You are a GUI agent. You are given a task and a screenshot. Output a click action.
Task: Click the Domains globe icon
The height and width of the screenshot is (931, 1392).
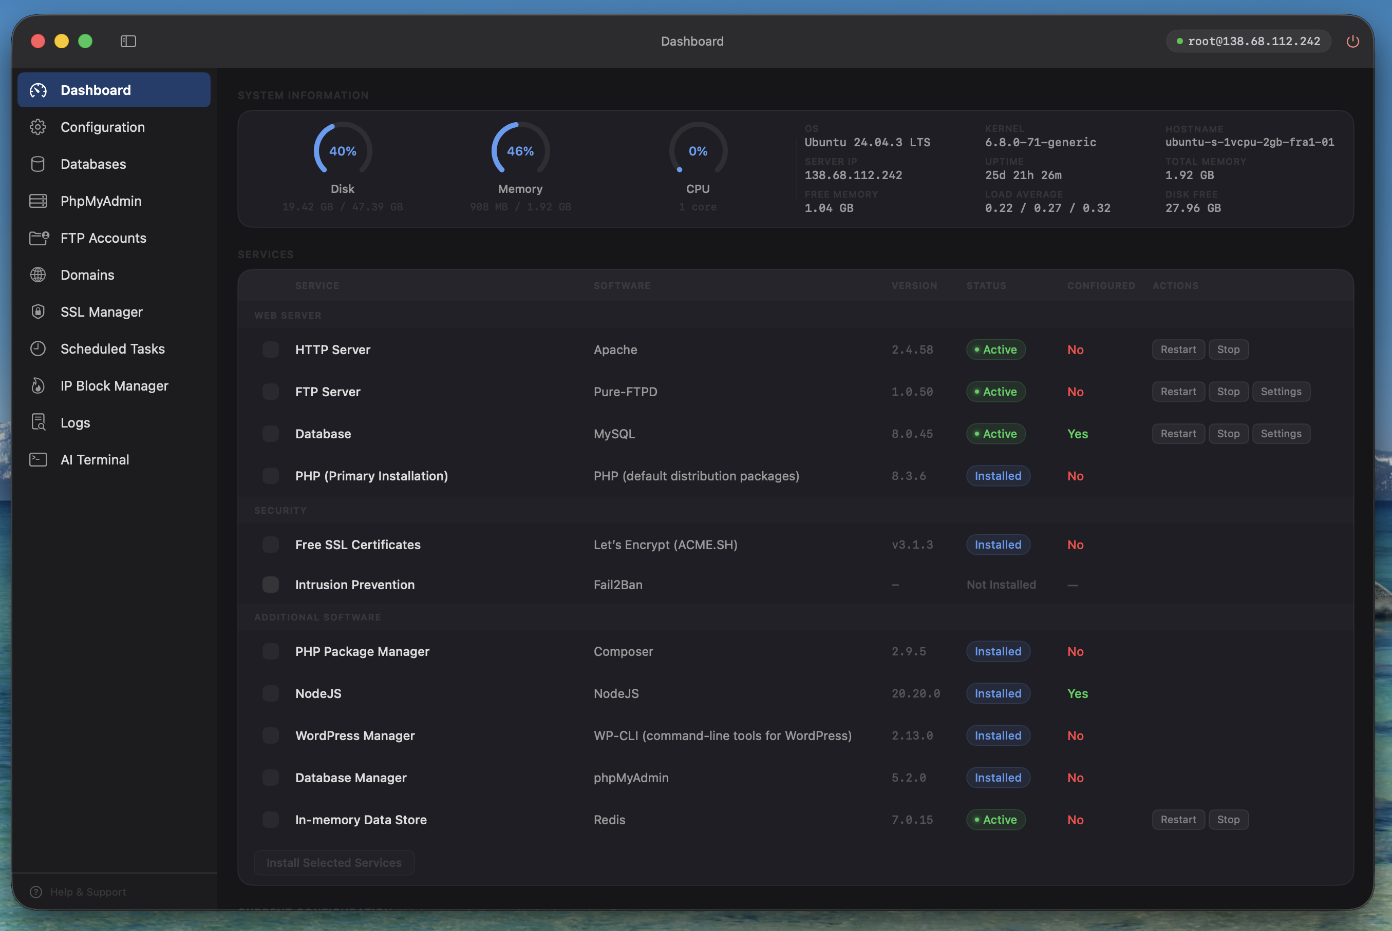click(38, 275)
